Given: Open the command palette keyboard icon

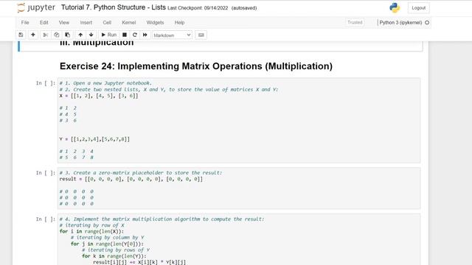Looking at the screenshot, I should [x=201, y=35].
